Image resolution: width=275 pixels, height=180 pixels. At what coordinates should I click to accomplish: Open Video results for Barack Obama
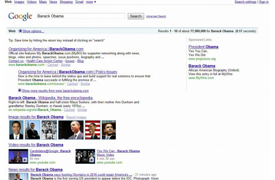pos(36,145)
